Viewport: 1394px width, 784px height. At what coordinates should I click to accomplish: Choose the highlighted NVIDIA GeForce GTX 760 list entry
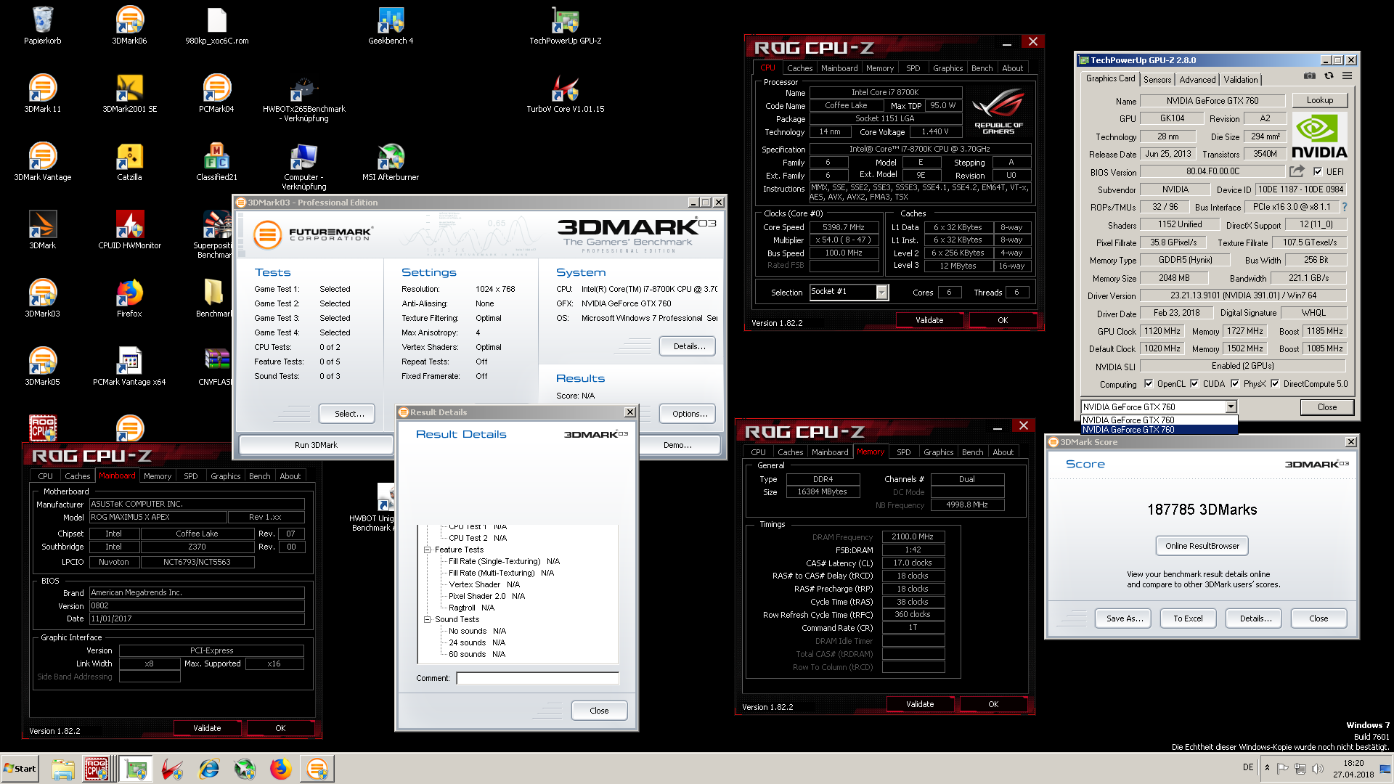1159,430
